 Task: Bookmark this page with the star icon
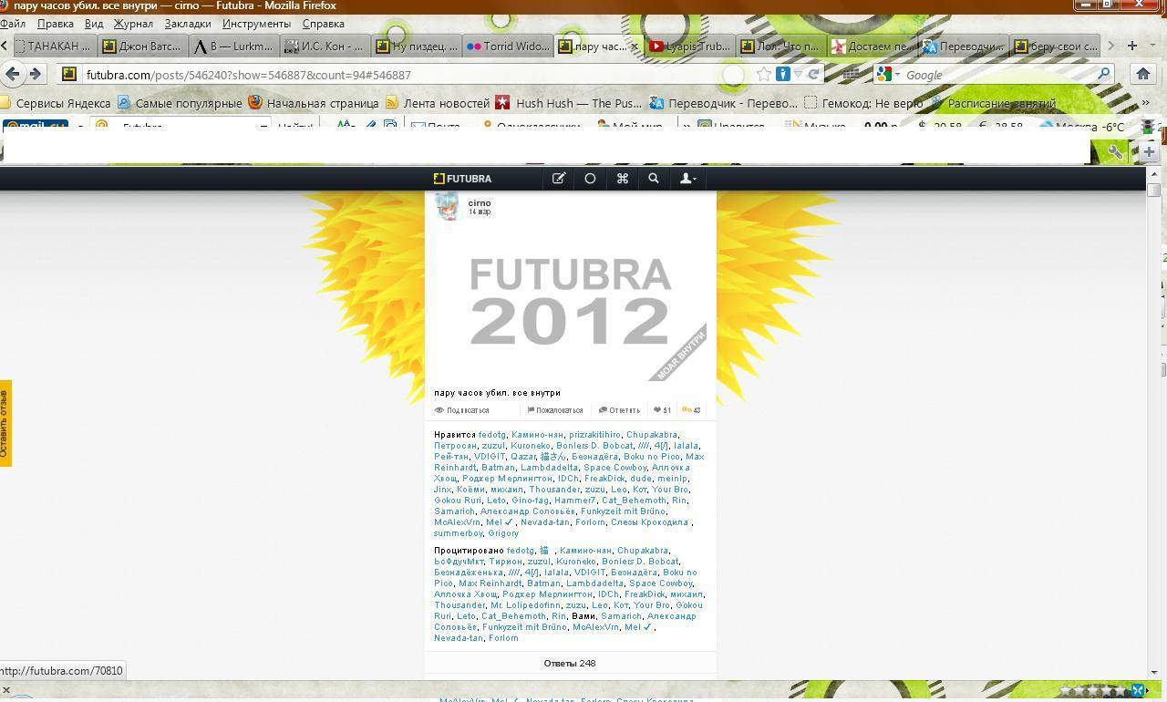click(x=764, y=75)
